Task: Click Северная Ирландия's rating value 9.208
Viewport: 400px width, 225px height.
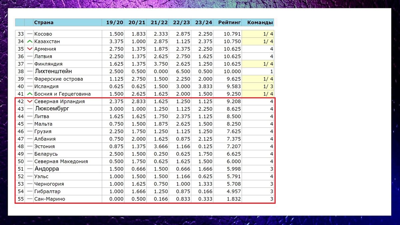Action: click(234, 102)
